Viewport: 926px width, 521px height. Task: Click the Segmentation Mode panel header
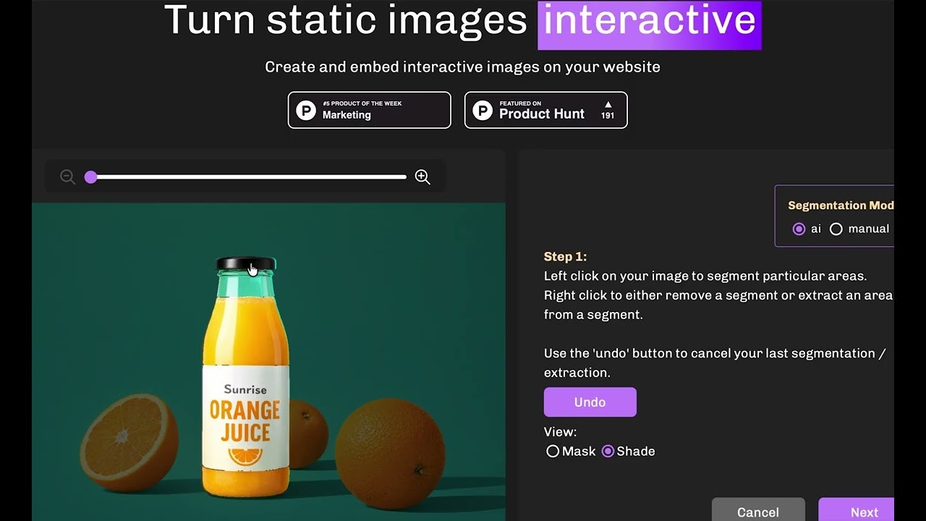coord(841,205)
